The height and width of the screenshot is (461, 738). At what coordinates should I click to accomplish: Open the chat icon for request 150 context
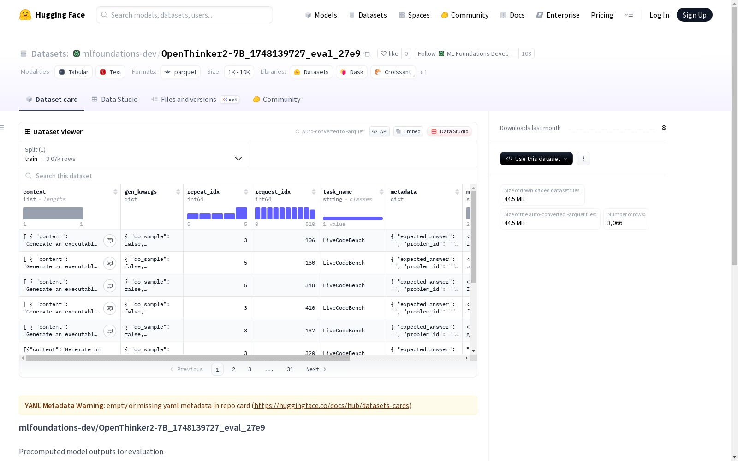[x=110, y=263]
